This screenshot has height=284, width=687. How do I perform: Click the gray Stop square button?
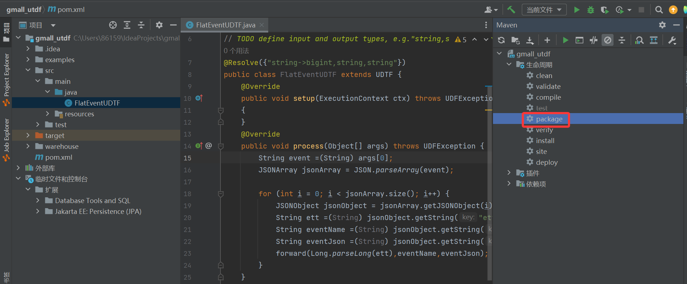point(641,10)
